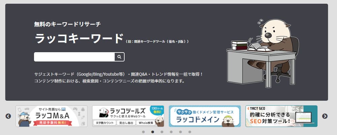The image size is (337, 135).
Task: Click the ラッコキーワード title heading
Action: (79, 39)
